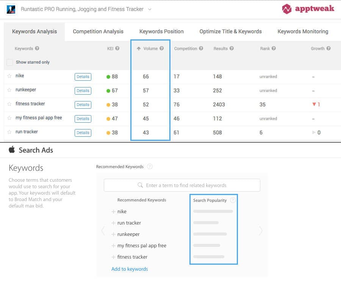Sort by the Volume column arrow
The image size is (341, 284).
tap(139, 48)
